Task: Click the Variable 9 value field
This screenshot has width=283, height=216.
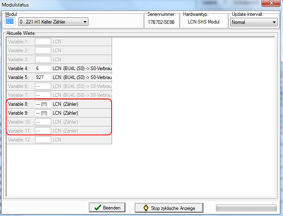Action: [43, 113]
